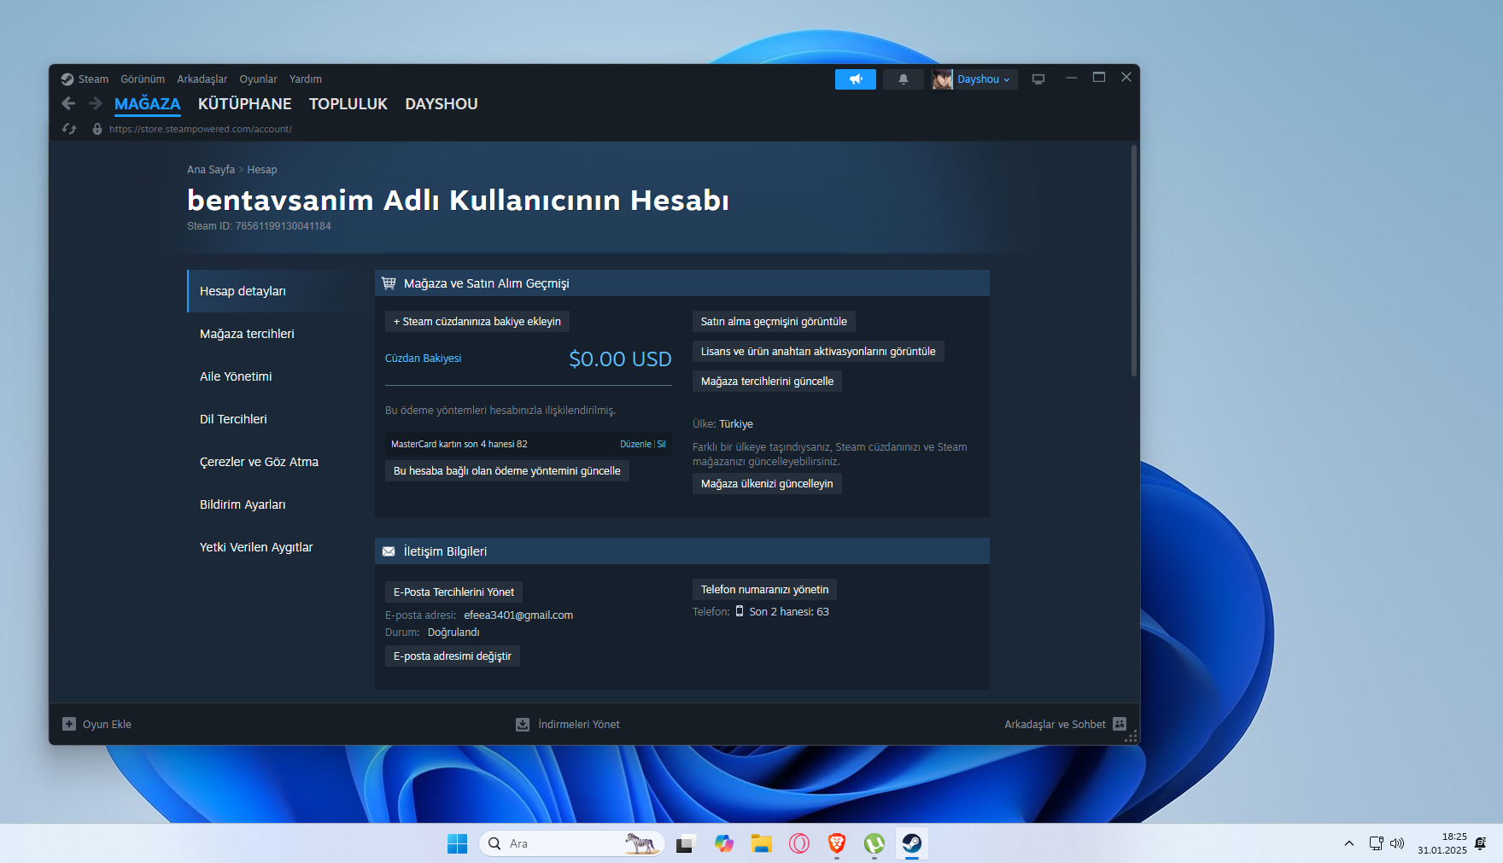Open the Oyunlar menu
The width and height of the screenshot is (1503, 863).
[x=258, y=79]
